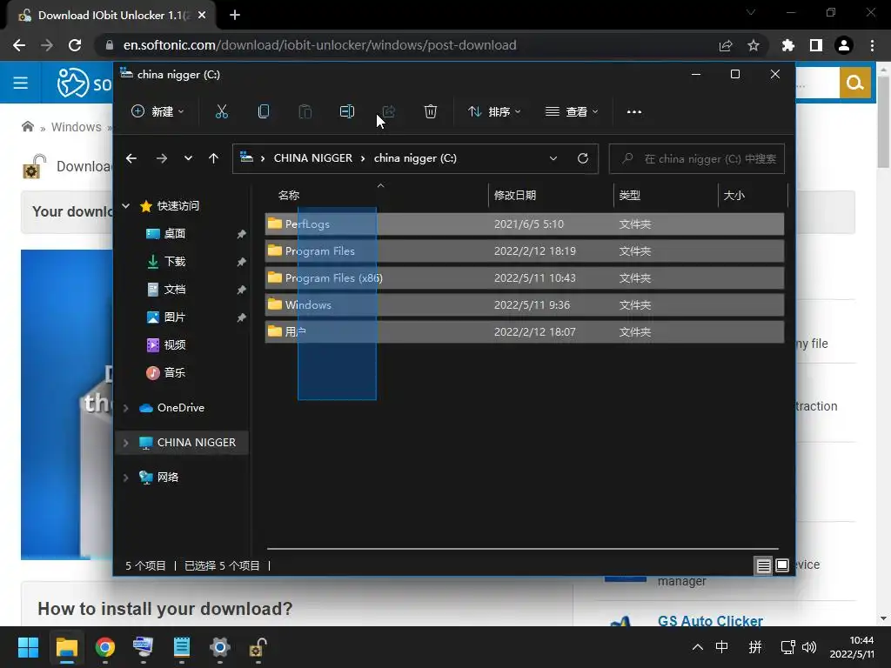The height and width of the screenshot is (668, 891).
Task: Click the Explorer search box
Action: coord(697,158)
